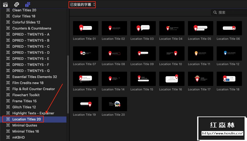The image size is (247, 141).
Task: Click the sidebar vertical scrollbar
Action: coord(68,84)
